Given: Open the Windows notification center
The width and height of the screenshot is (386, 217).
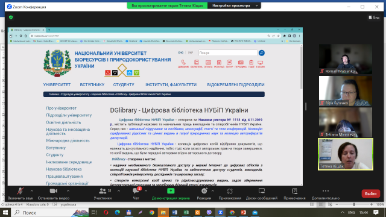Looking at the screenshot, I should coord(376,213).
